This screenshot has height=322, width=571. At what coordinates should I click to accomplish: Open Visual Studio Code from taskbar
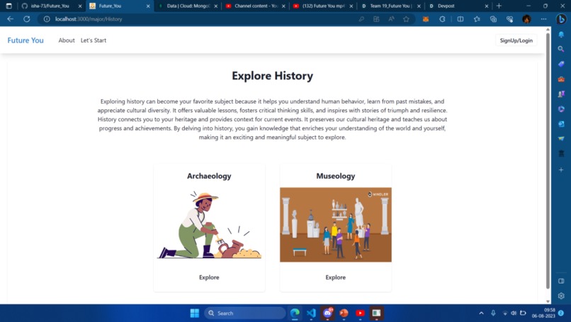[311, 313]
